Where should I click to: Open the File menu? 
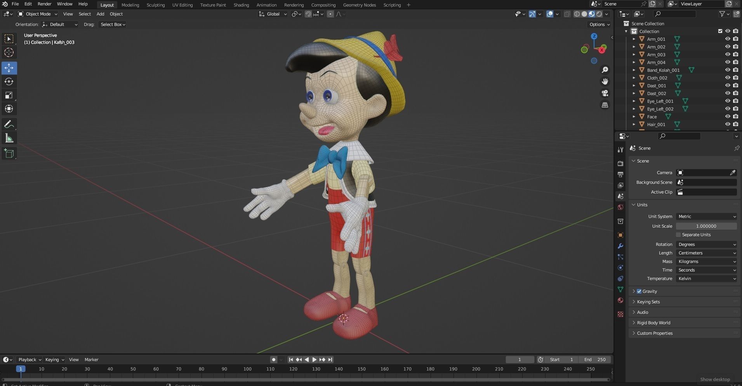click(15, 4)
